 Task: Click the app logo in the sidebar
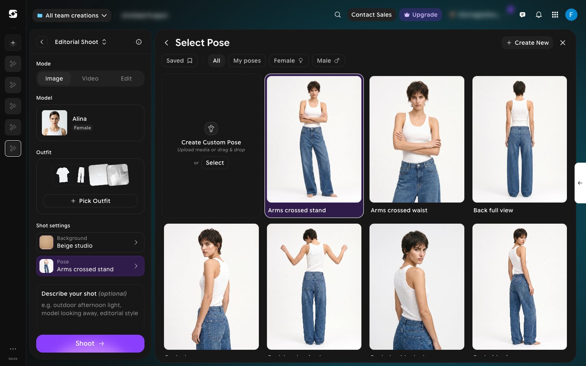13,14
